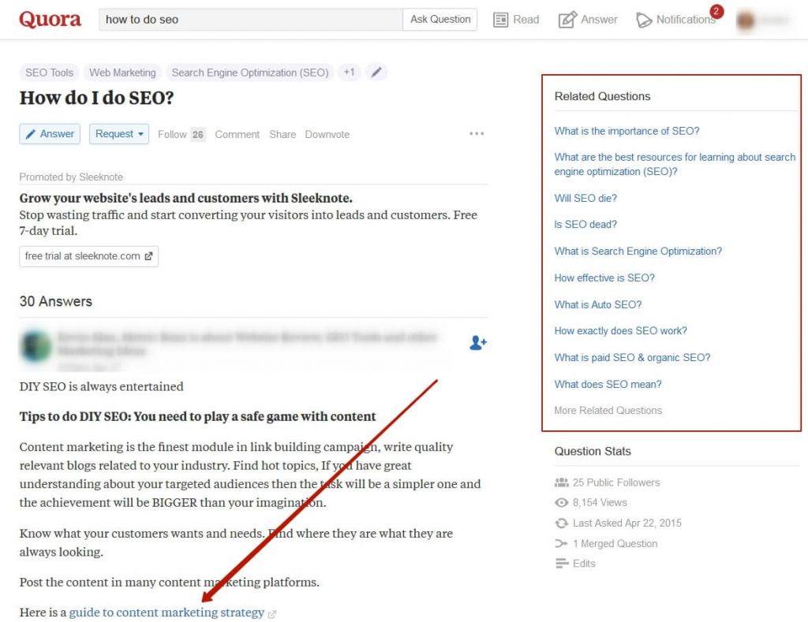Toggle Follow on this question
808x622 pixels.
[x=171, y=134]
